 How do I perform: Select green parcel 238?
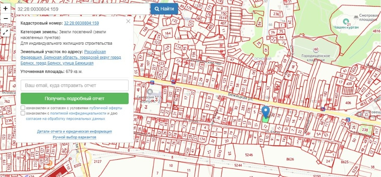[365, 130]
